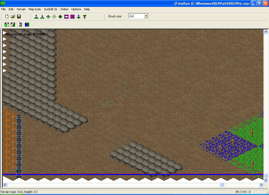
Task: Open a map file with the folder icon
Action: [13, 17]
